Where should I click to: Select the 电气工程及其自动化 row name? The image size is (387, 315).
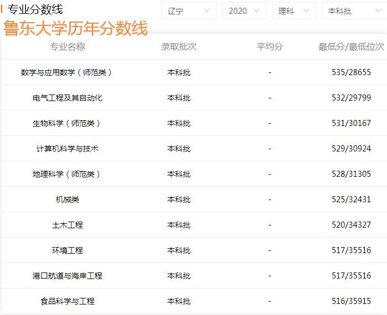point(67,98)
